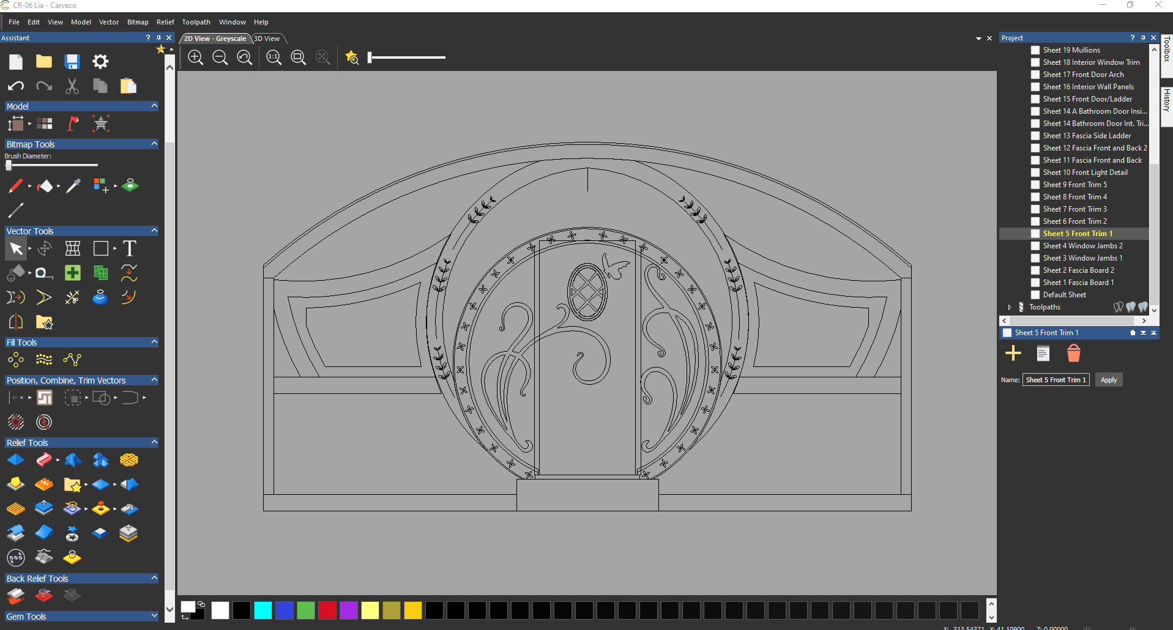Expand the Gem Tools section
1173x630 pixels.
click(x=154, y=616)
